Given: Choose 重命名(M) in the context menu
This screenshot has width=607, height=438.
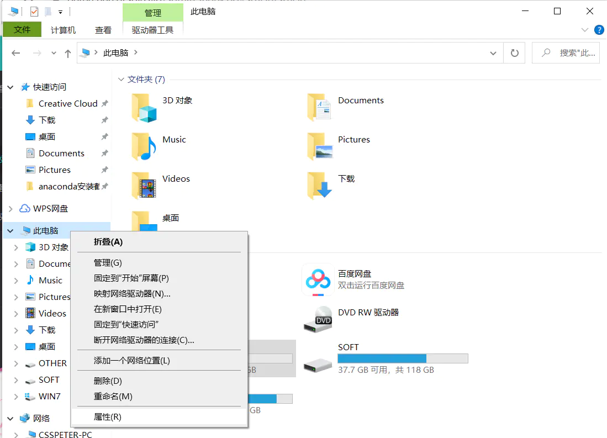Looking at the screenshot, I should coord(159,397).
